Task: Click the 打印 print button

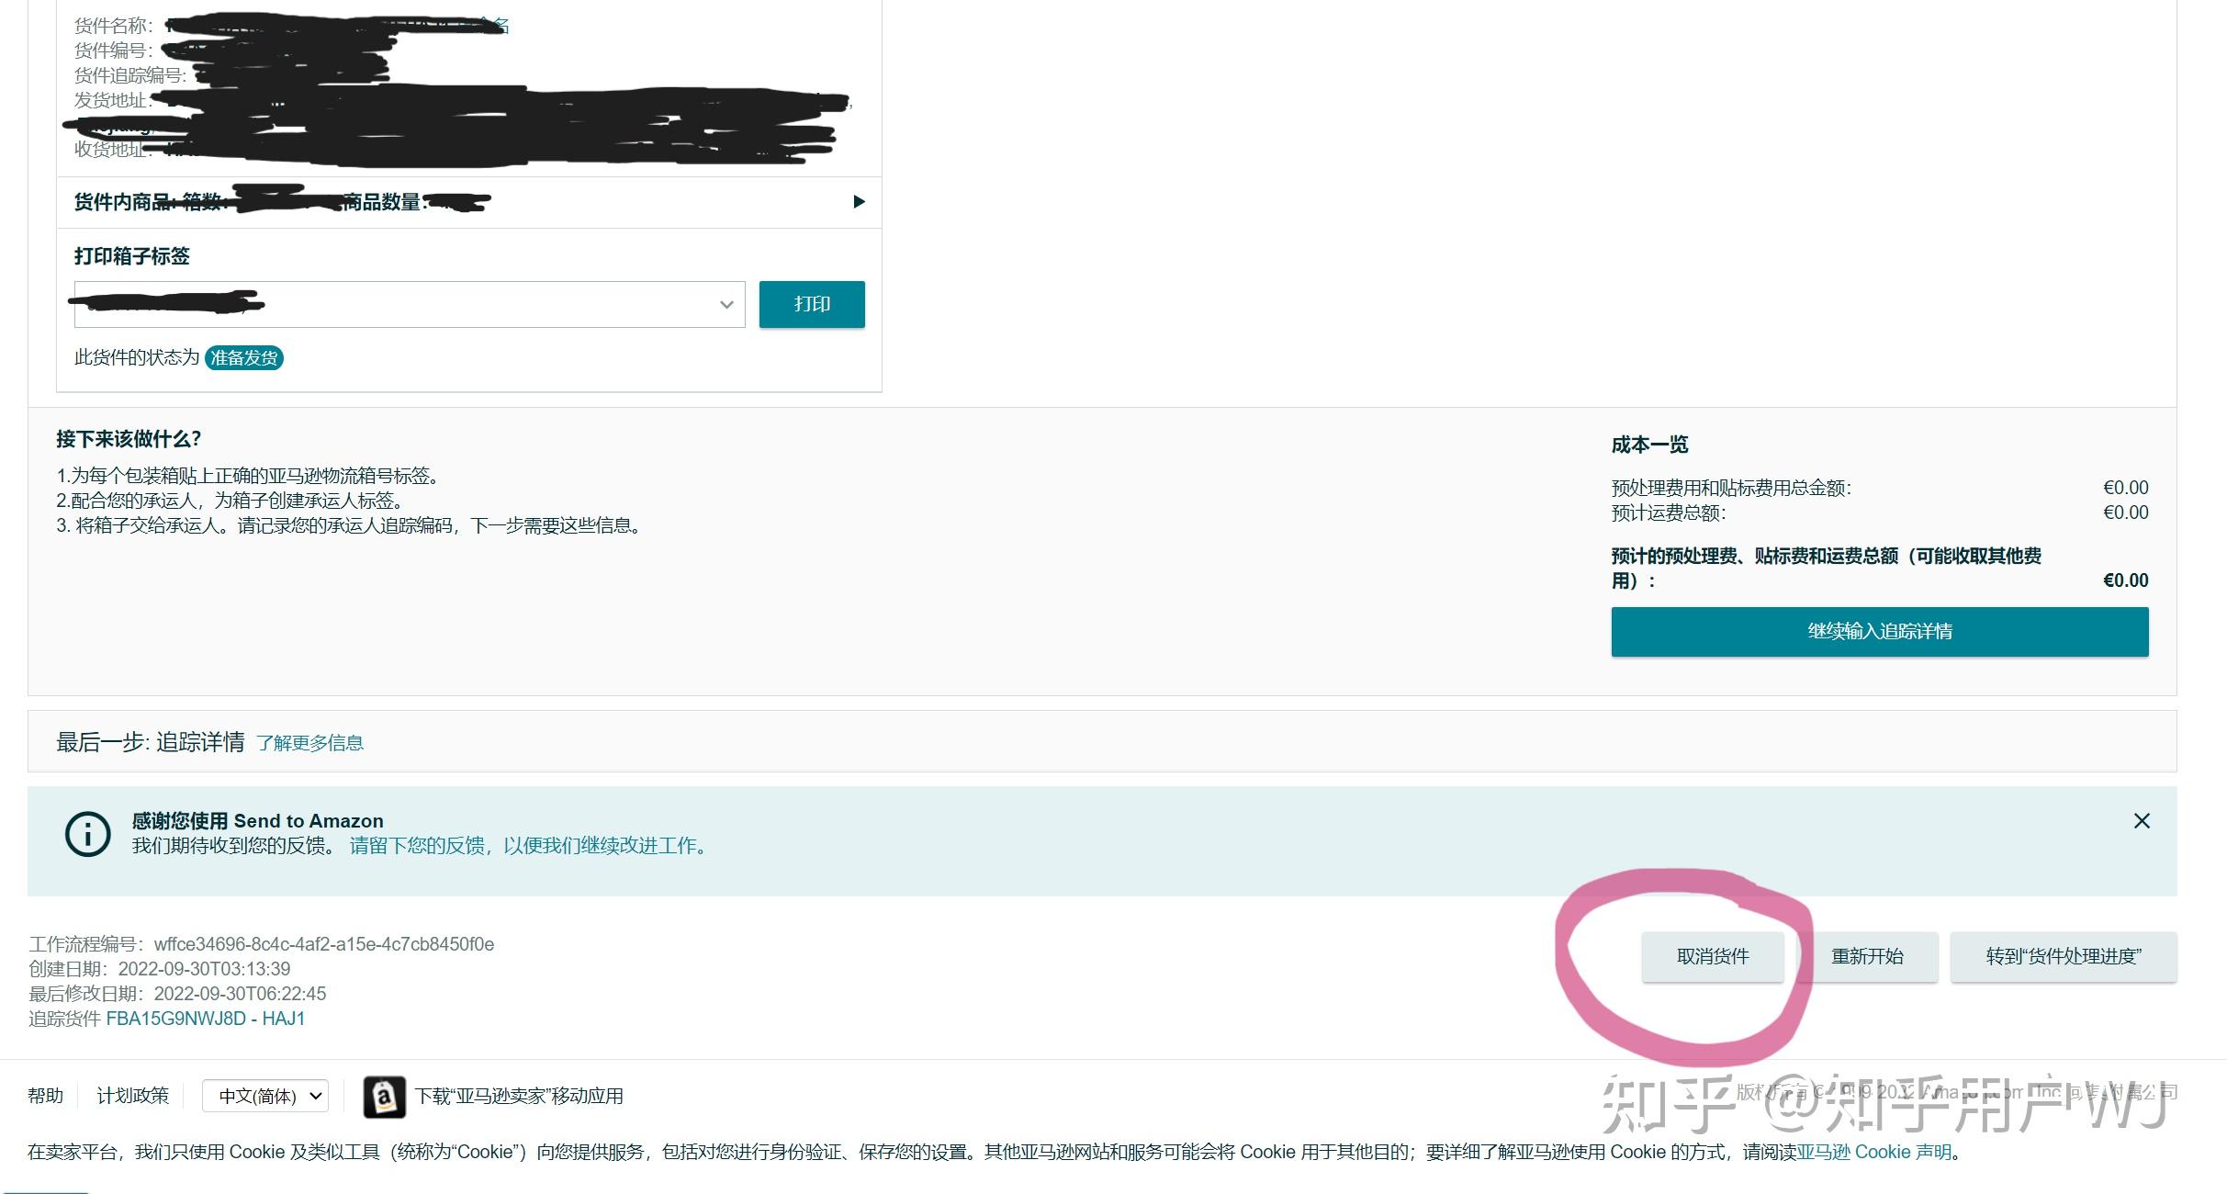Action: [812, 304]
